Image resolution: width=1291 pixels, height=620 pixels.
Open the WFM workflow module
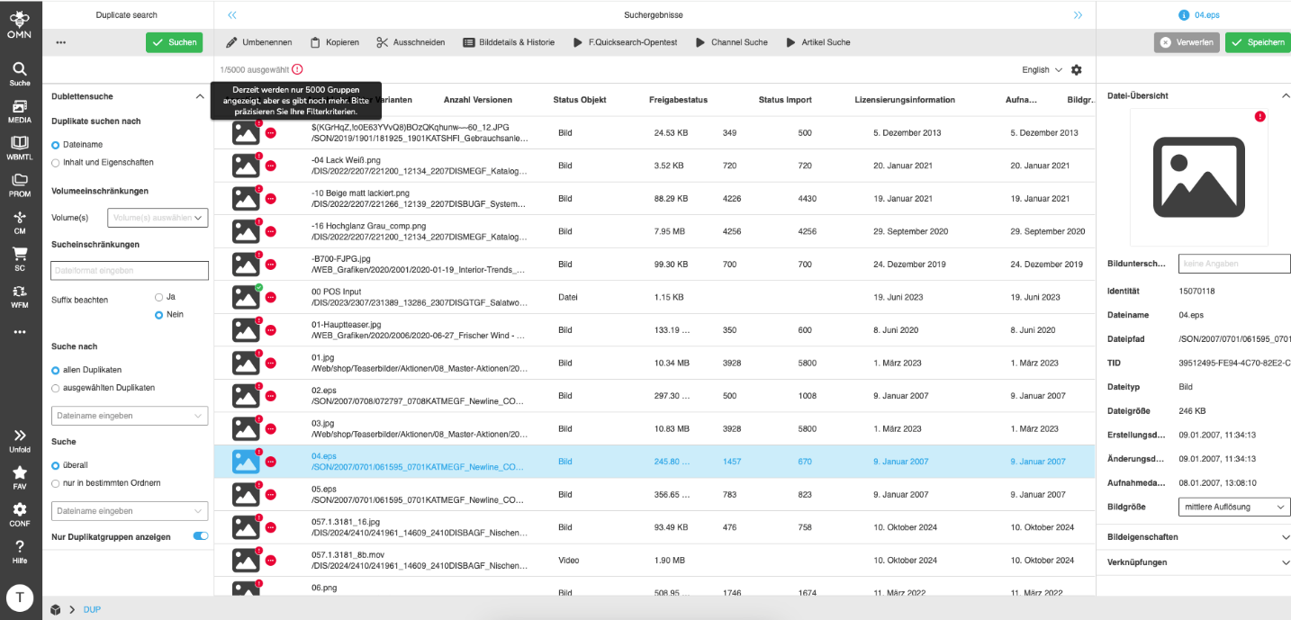20,295
